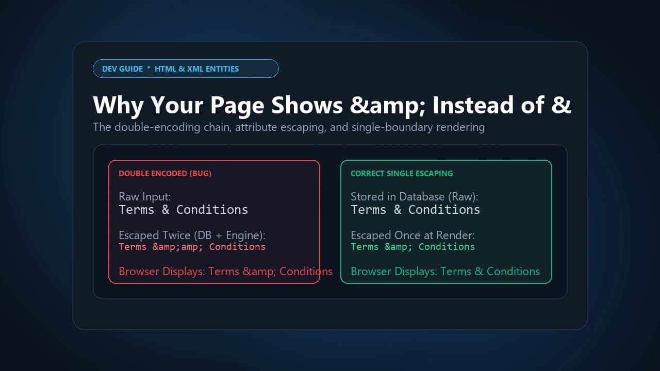Select the "Stored in Database (Raw):" label
Viewport: 660px width, 371px height.
415,196
